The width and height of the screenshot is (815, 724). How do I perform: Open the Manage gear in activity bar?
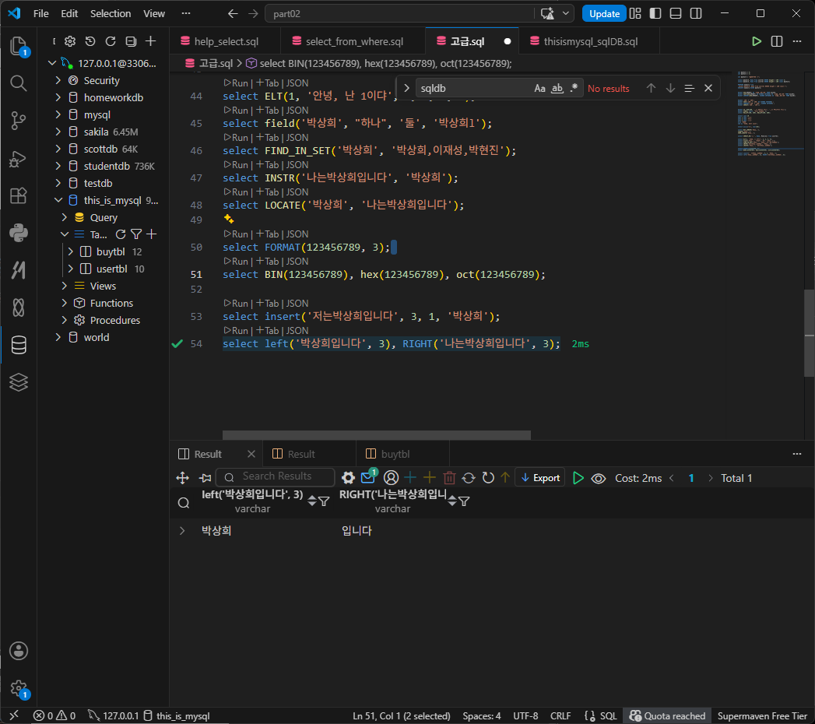tap(19, 689)
